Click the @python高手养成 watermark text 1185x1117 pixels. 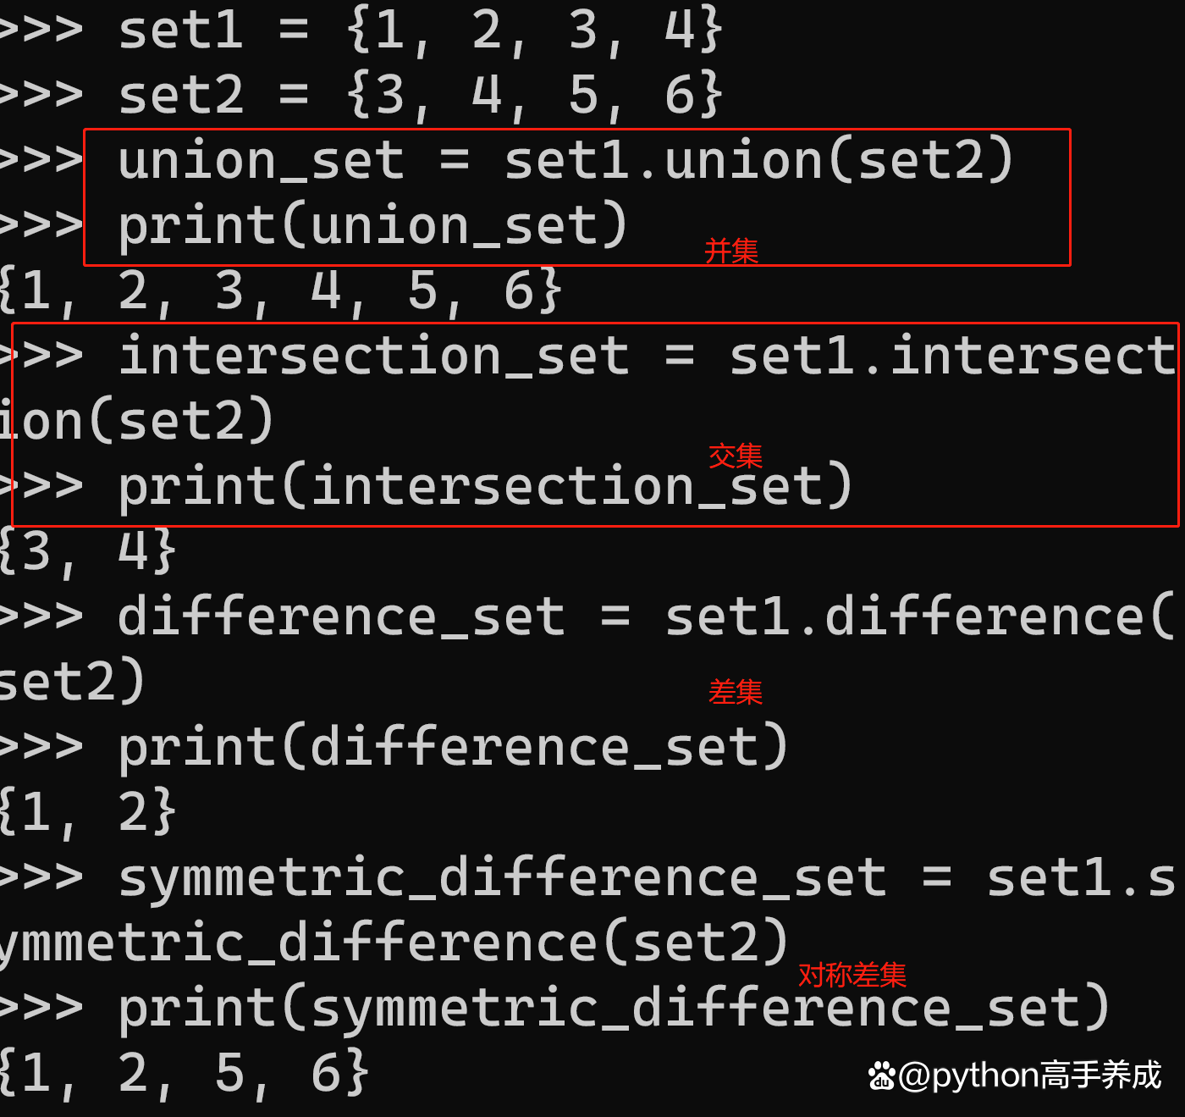[x=1030, y=1076]
